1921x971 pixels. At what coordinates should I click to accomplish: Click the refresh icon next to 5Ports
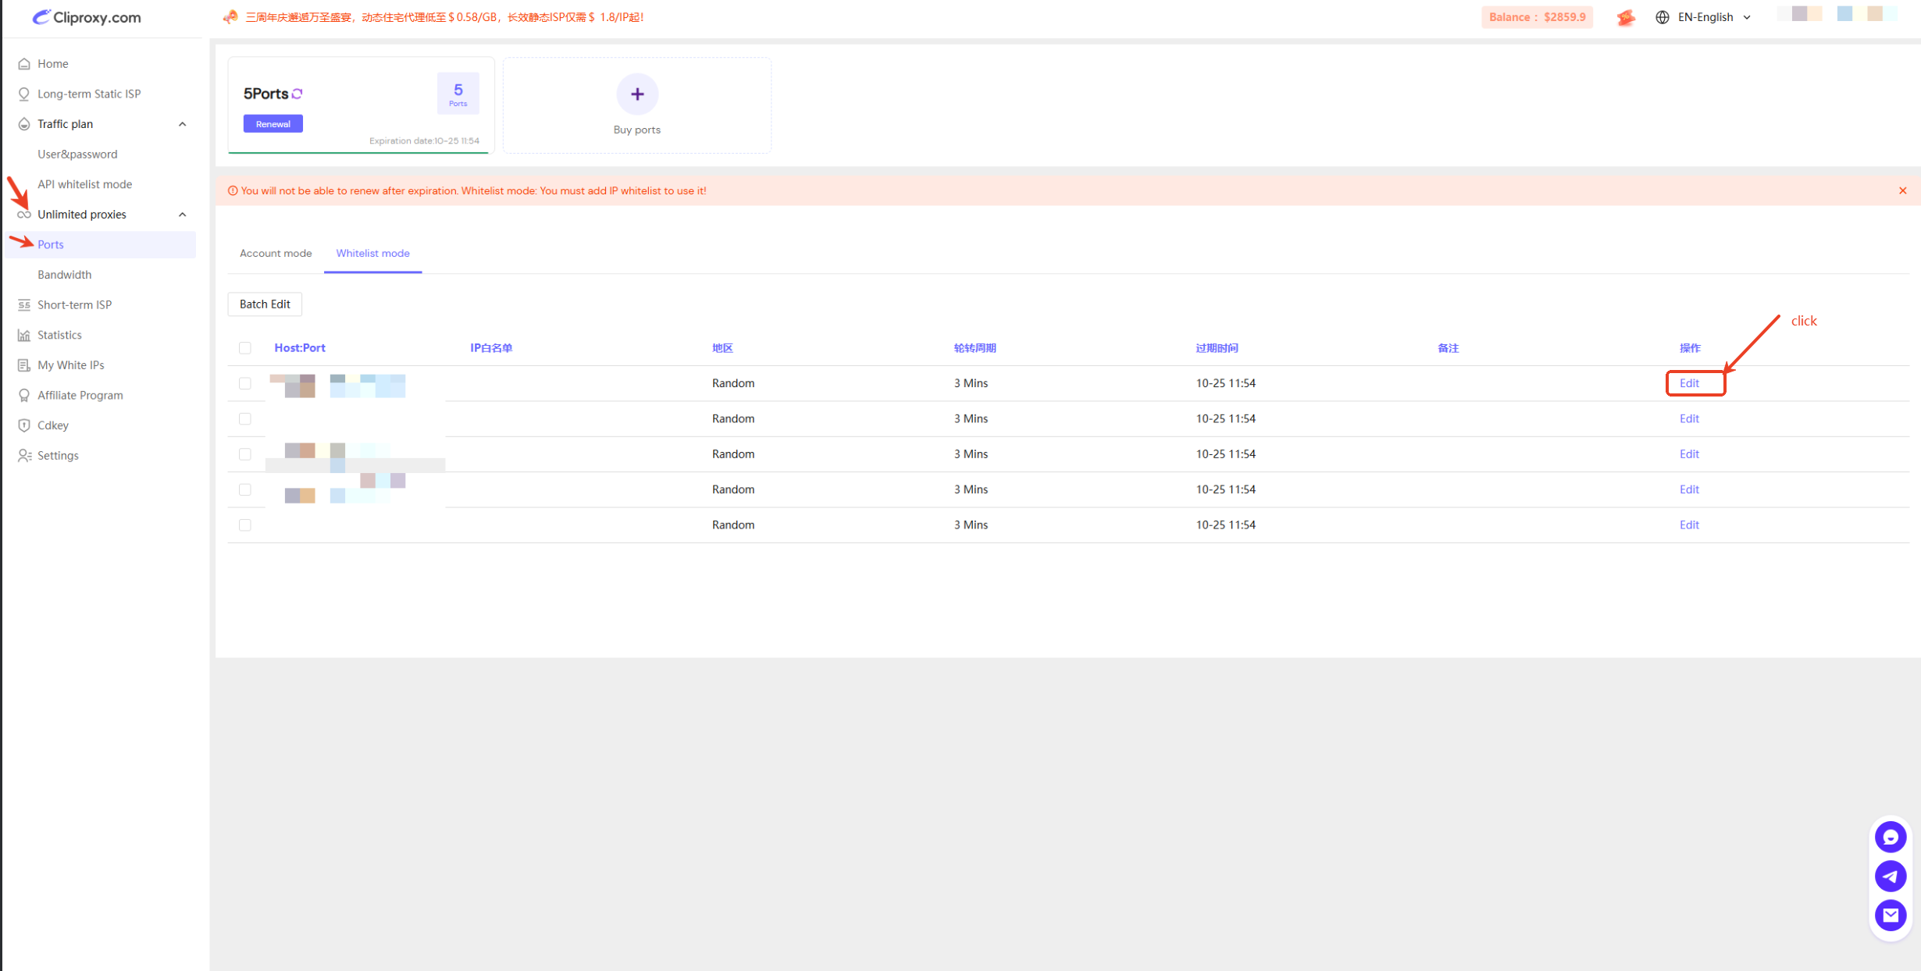298,94
